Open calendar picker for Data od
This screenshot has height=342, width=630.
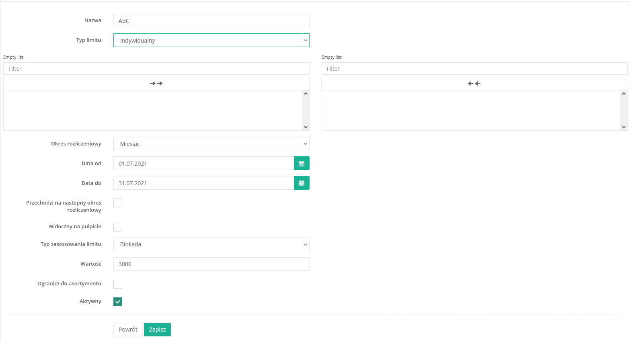[302, 164]
